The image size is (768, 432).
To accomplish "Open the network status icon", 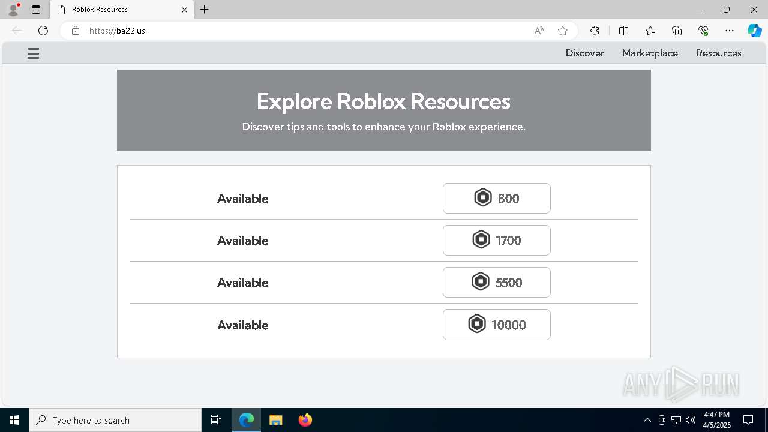I will (x=676, y=420).
